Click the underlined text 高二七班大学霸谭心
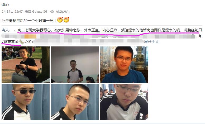205x124 pixels. (34, 30)
